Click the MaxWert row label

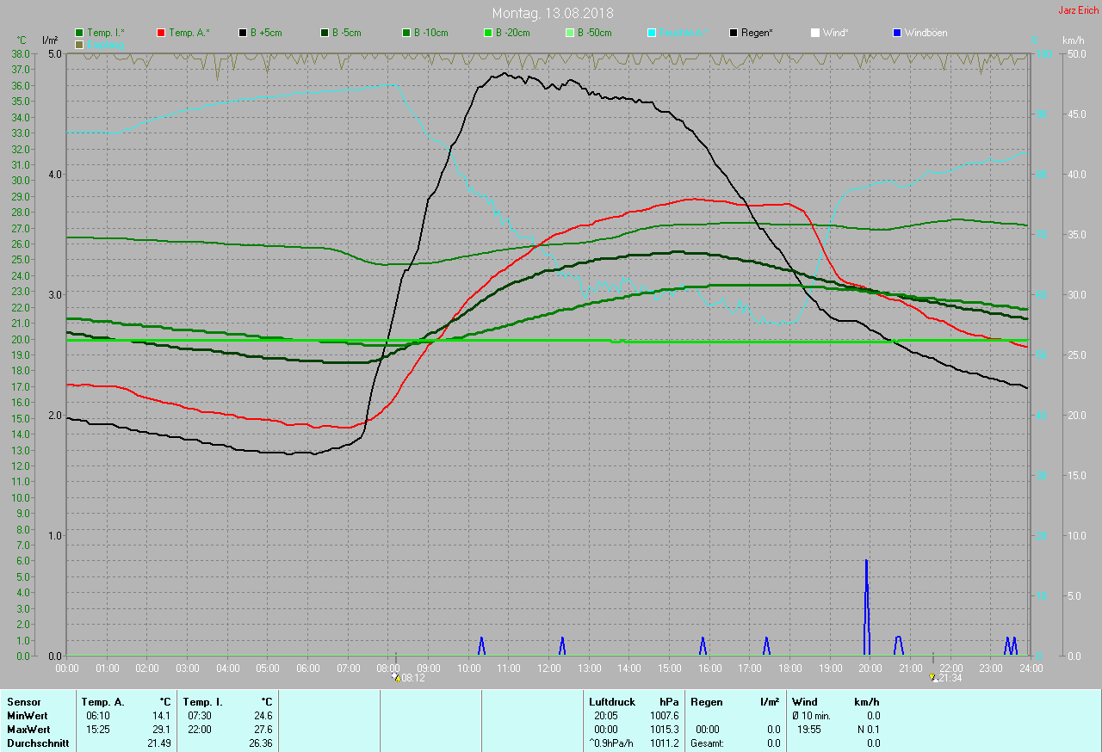28,729
